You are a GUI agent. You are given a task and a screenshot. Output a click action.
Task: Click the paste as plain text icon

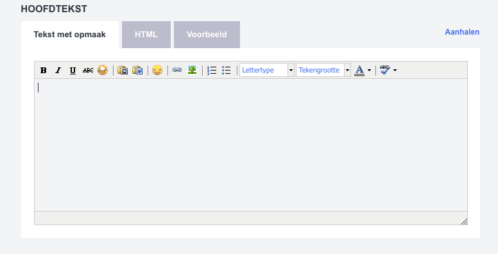[x=123, y=70]
